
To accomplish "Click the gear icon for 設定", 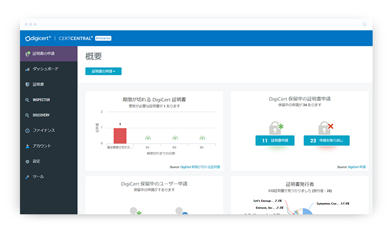I will (28, 161).
